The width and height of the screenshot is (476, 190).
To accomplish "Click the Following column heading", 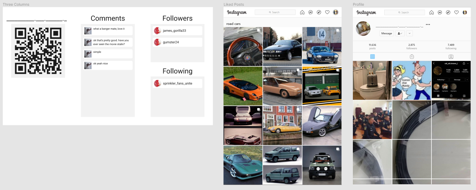I will 177,71.
